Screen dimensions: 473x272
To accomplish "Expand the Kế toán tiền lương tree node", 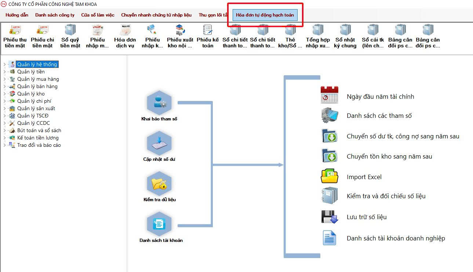I will [5, 138].
